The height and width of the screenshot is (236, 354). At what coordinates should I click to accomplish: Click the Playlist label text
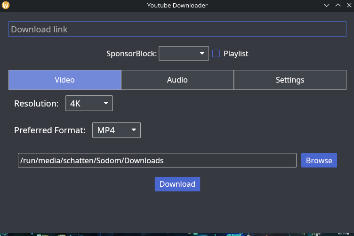pos(235,53)
